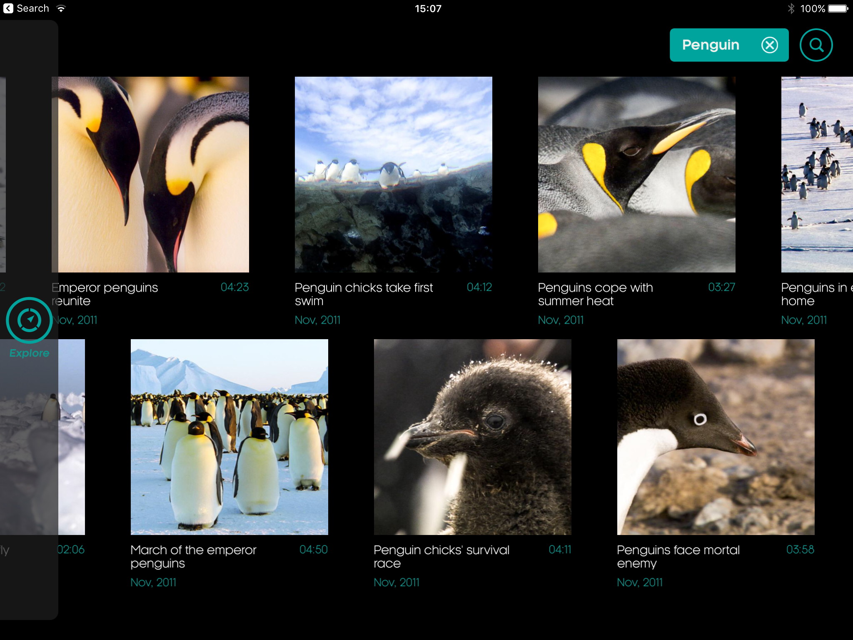
Task: Tap the 03:27 duration label
Action: (x=722, y=287)
